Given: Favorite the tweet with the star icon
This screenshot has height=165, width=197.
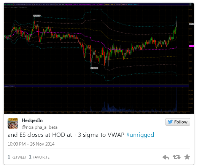Looking at the screenshot, I should coord(187,157).
